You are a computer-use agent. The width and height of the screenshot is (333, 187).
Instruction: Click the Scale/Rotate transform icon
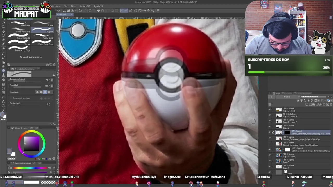(103, 11)
